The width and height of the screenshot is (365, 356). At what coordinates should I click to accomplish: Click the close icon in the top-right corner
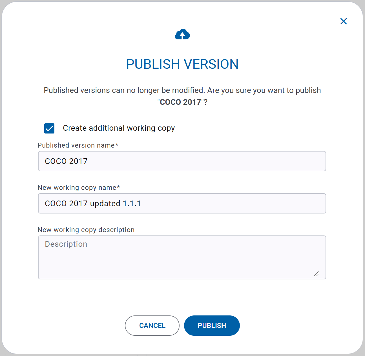point(344,21)
